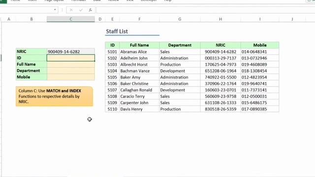Select the Abramas Alice name cell
Viewport: 315px width, 177px height.
coord(139,52)
